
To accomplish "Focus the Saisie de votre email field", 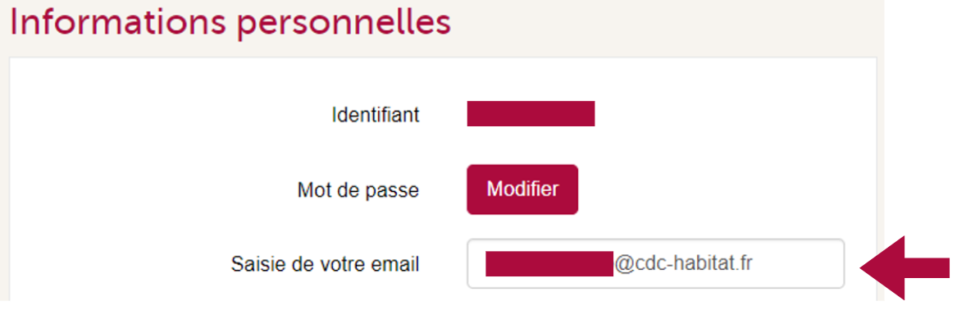I will 655,263.
